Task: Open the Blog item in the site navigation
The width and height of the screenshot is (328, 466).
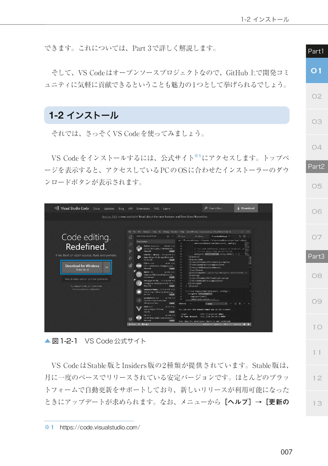Action: click(121, 209)
